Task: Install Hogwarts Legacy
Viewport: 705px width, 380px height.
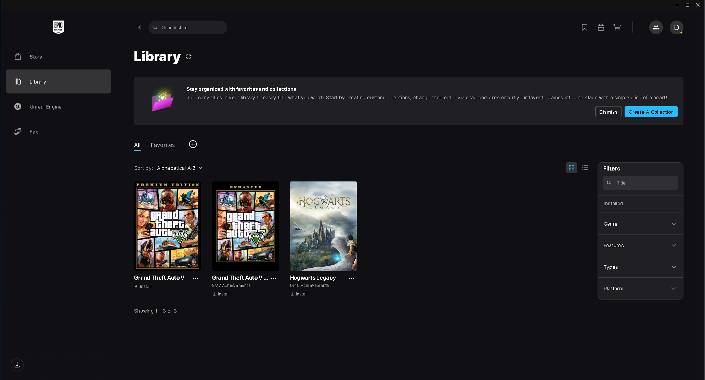Action: pos(299,294)
